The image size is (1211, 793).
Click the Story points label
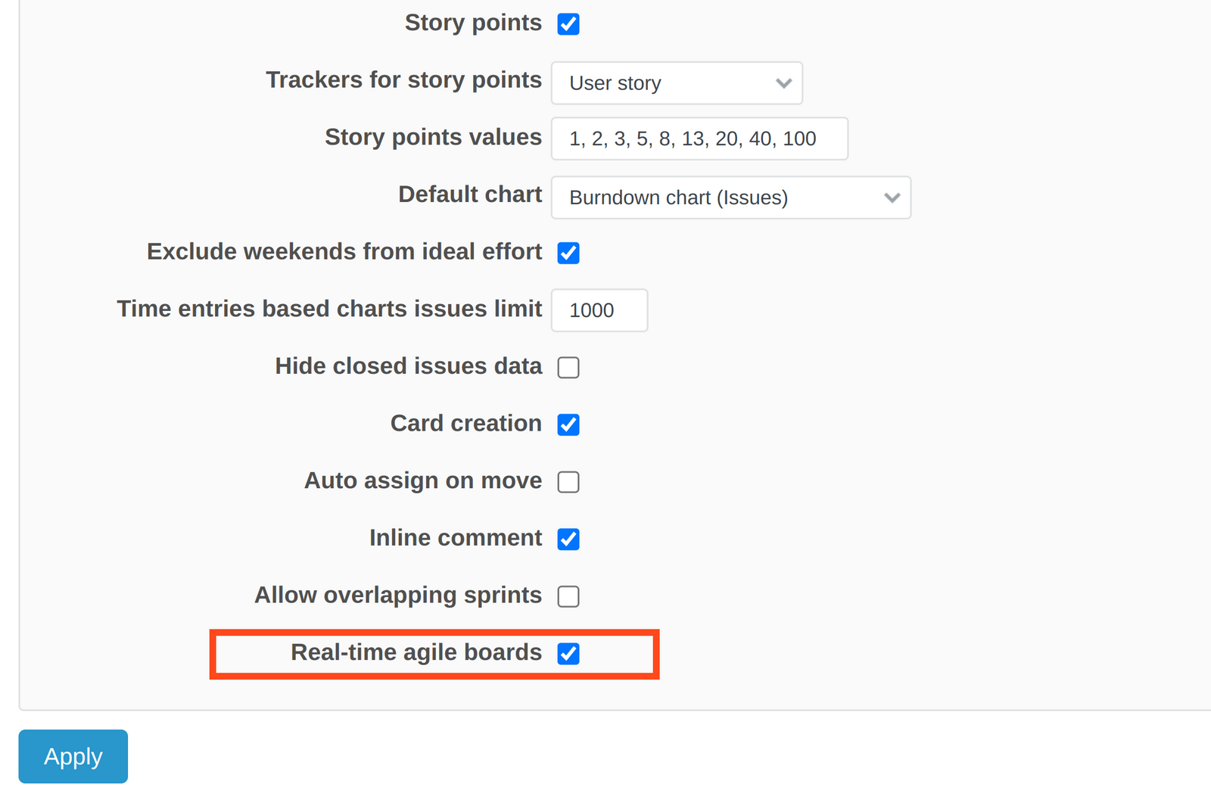pos(473,23)
